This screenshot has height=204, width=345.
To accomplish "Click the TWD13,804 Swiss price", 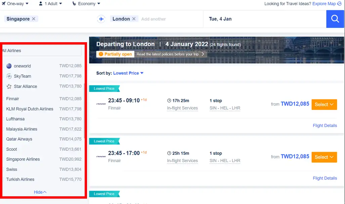I will pos(71,169).
